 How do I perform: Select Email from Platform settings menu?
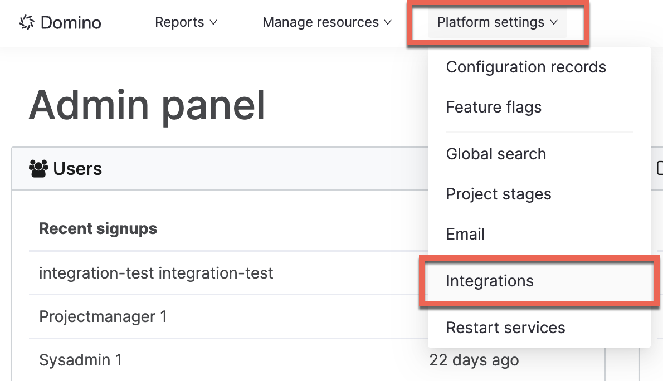pyautogui.click(x=465, y=234)
